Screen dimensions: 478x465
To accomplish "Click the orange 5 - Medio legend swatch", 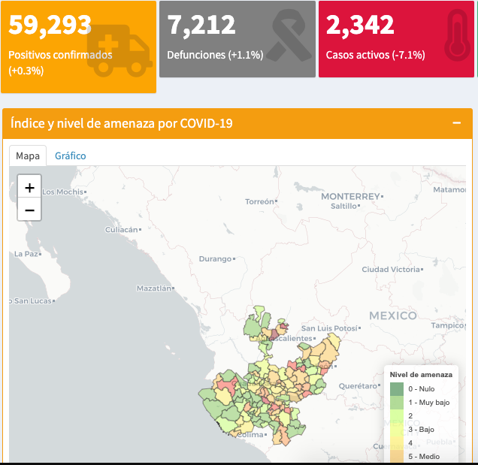I will [397, 455].
